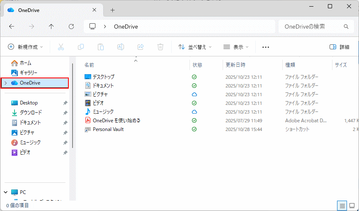Open pinned ミュージック in sidebar
The image size is (359, 211).
pyautogui.click(x=26, y=142)
